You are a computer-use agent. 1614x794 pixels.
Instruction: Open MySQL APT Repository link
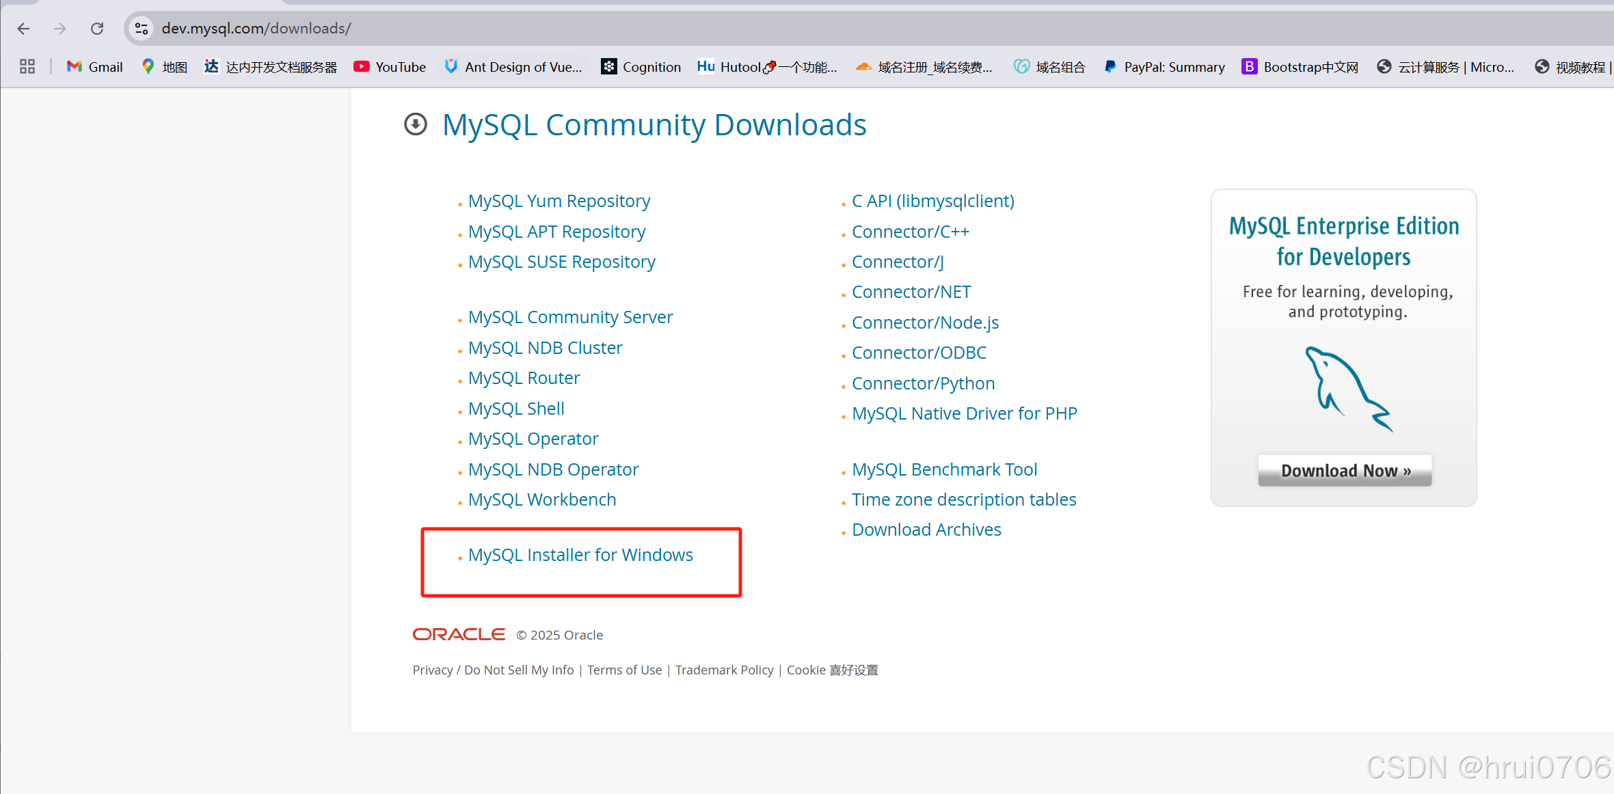point(556,232)
